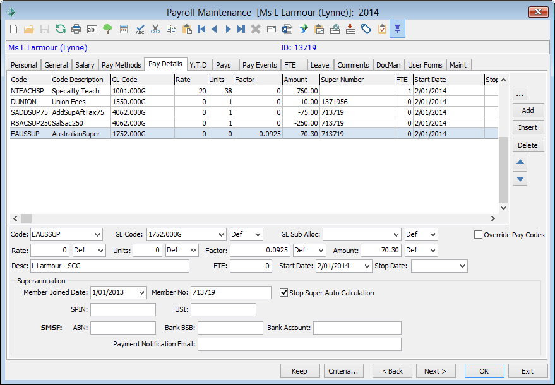Click the OK button
Viewport: 555px width, 385px height.
click(x=484, y=371)
